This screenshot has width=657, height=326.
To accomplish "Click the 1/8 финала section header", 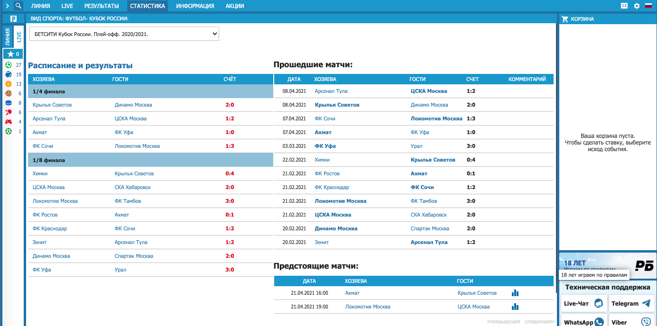I will 150,160.
